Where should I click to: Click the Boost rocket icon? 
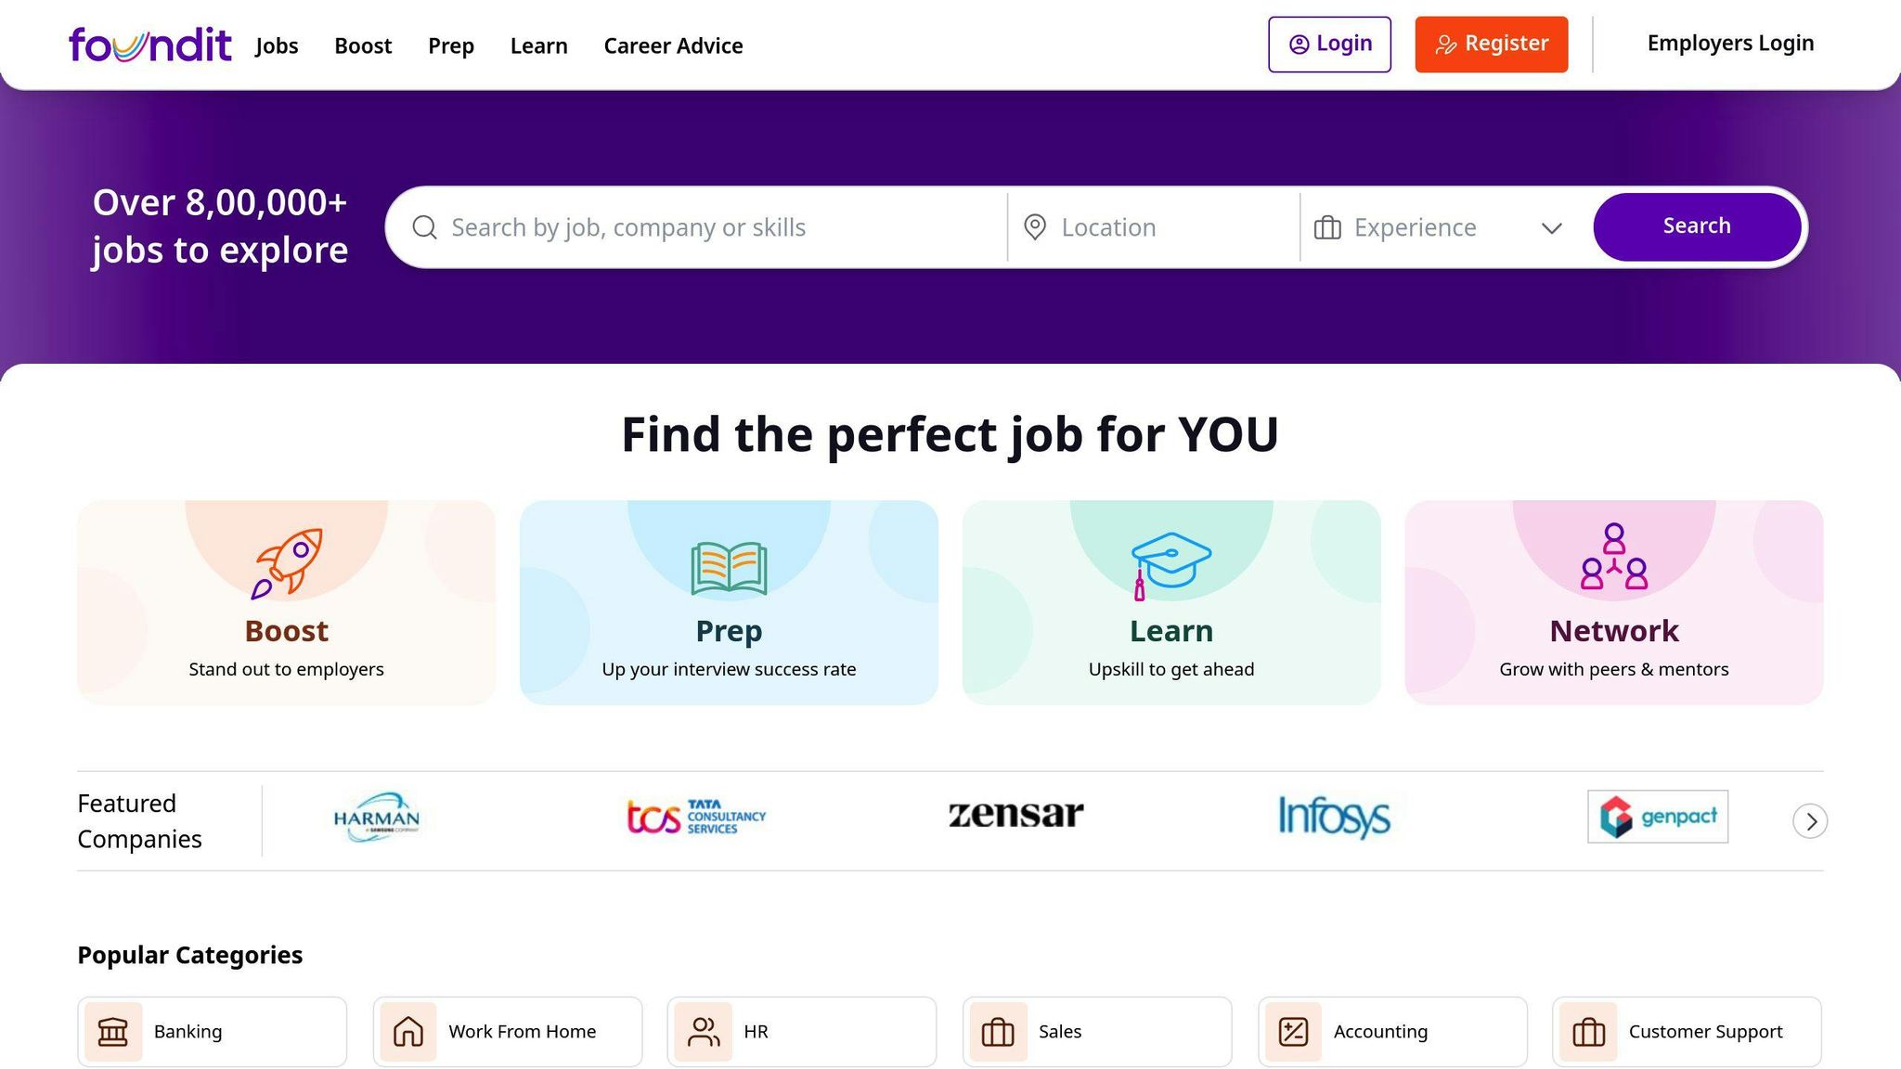coord(287,562)
